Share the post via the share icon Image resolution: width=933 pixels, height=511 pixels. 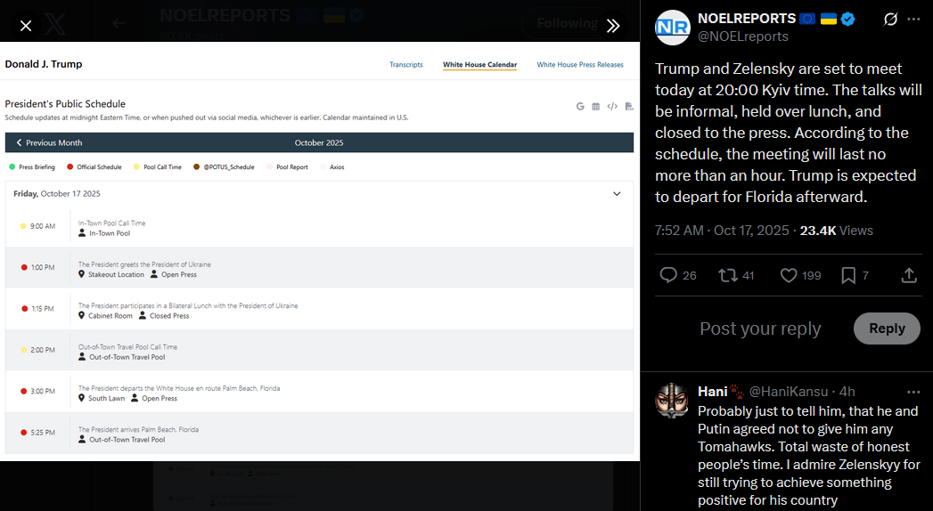(909, 275)
